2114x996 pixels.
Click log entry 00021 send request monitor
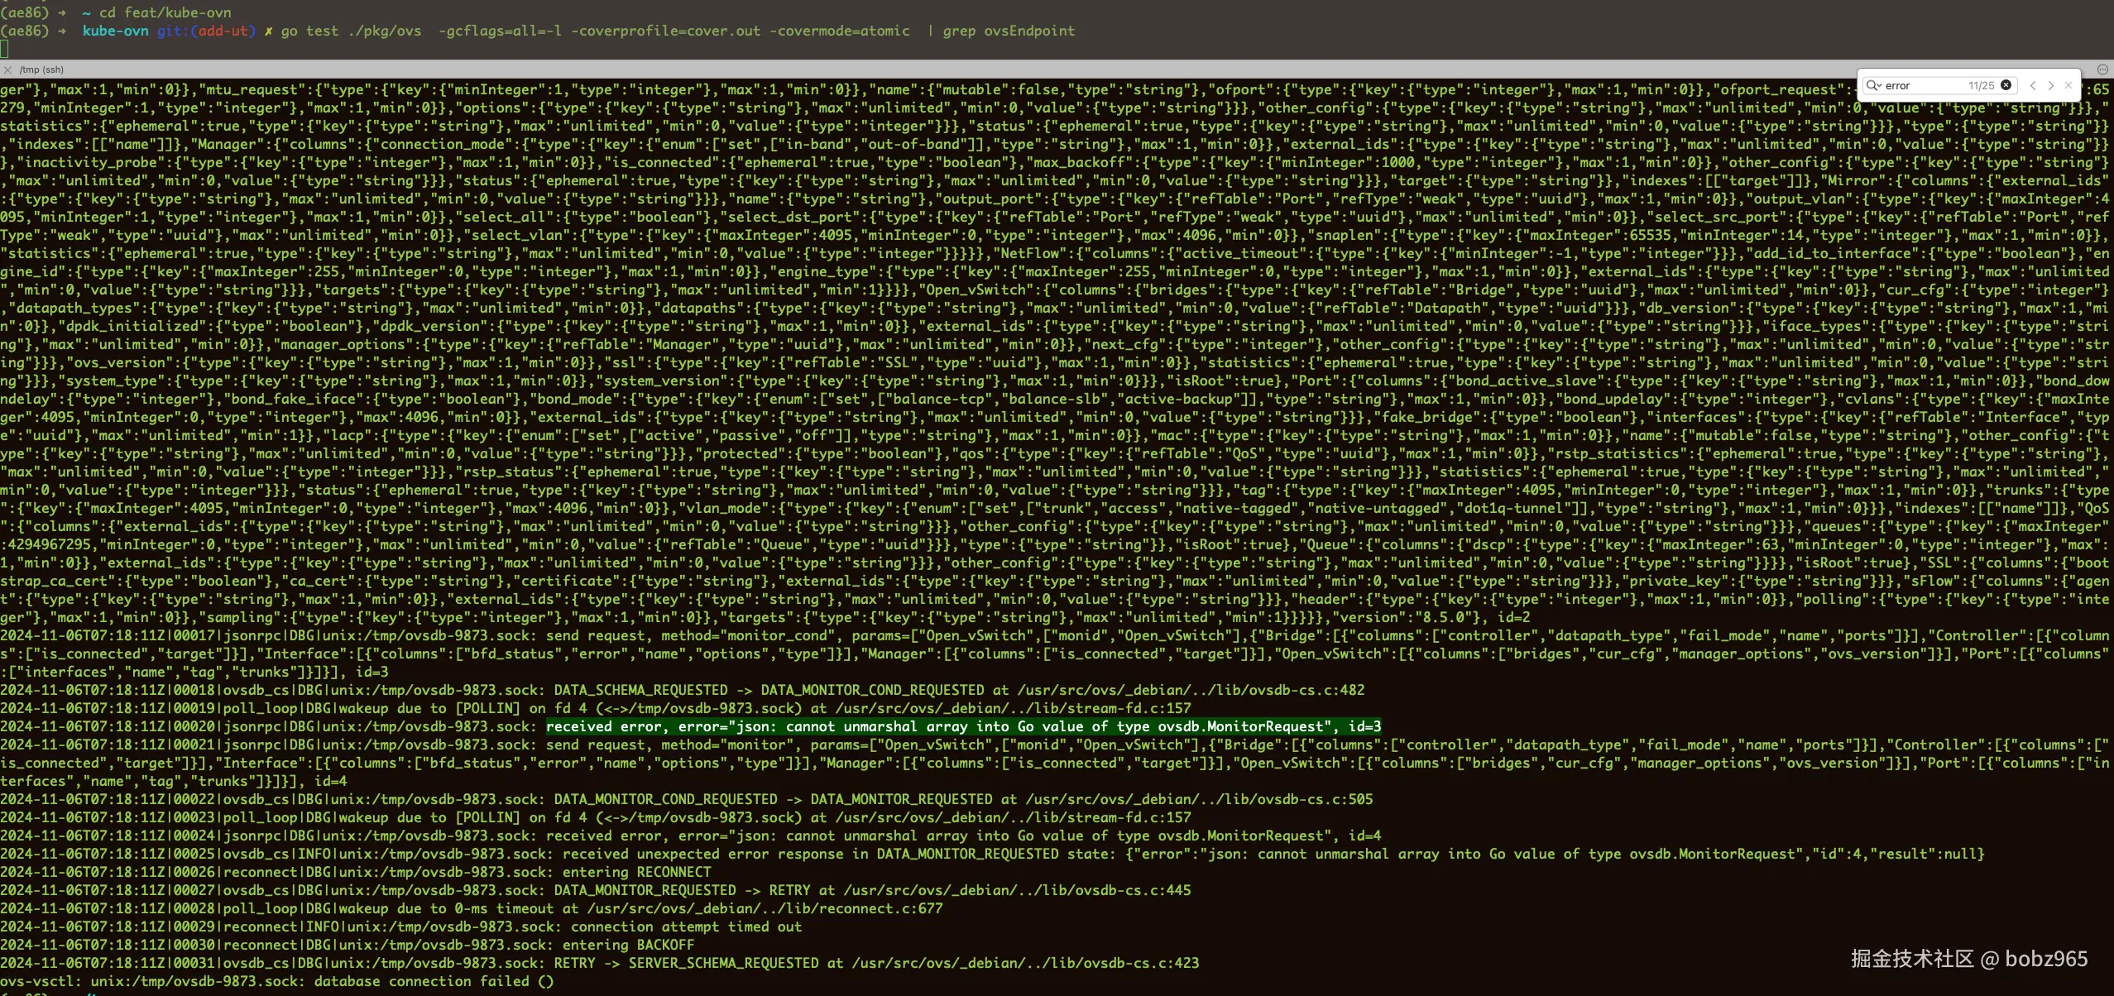coord(1055,763)
